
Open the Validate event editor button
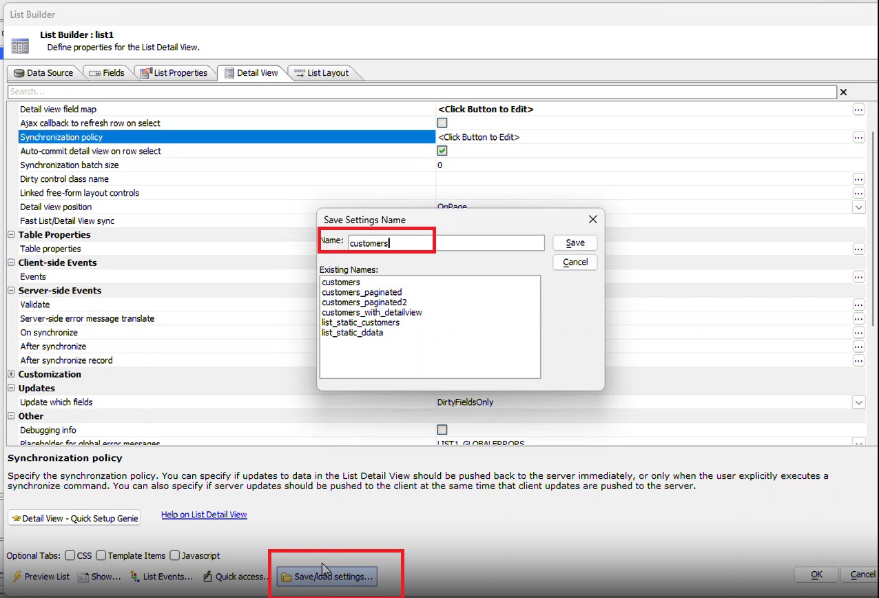click(858, 305)
